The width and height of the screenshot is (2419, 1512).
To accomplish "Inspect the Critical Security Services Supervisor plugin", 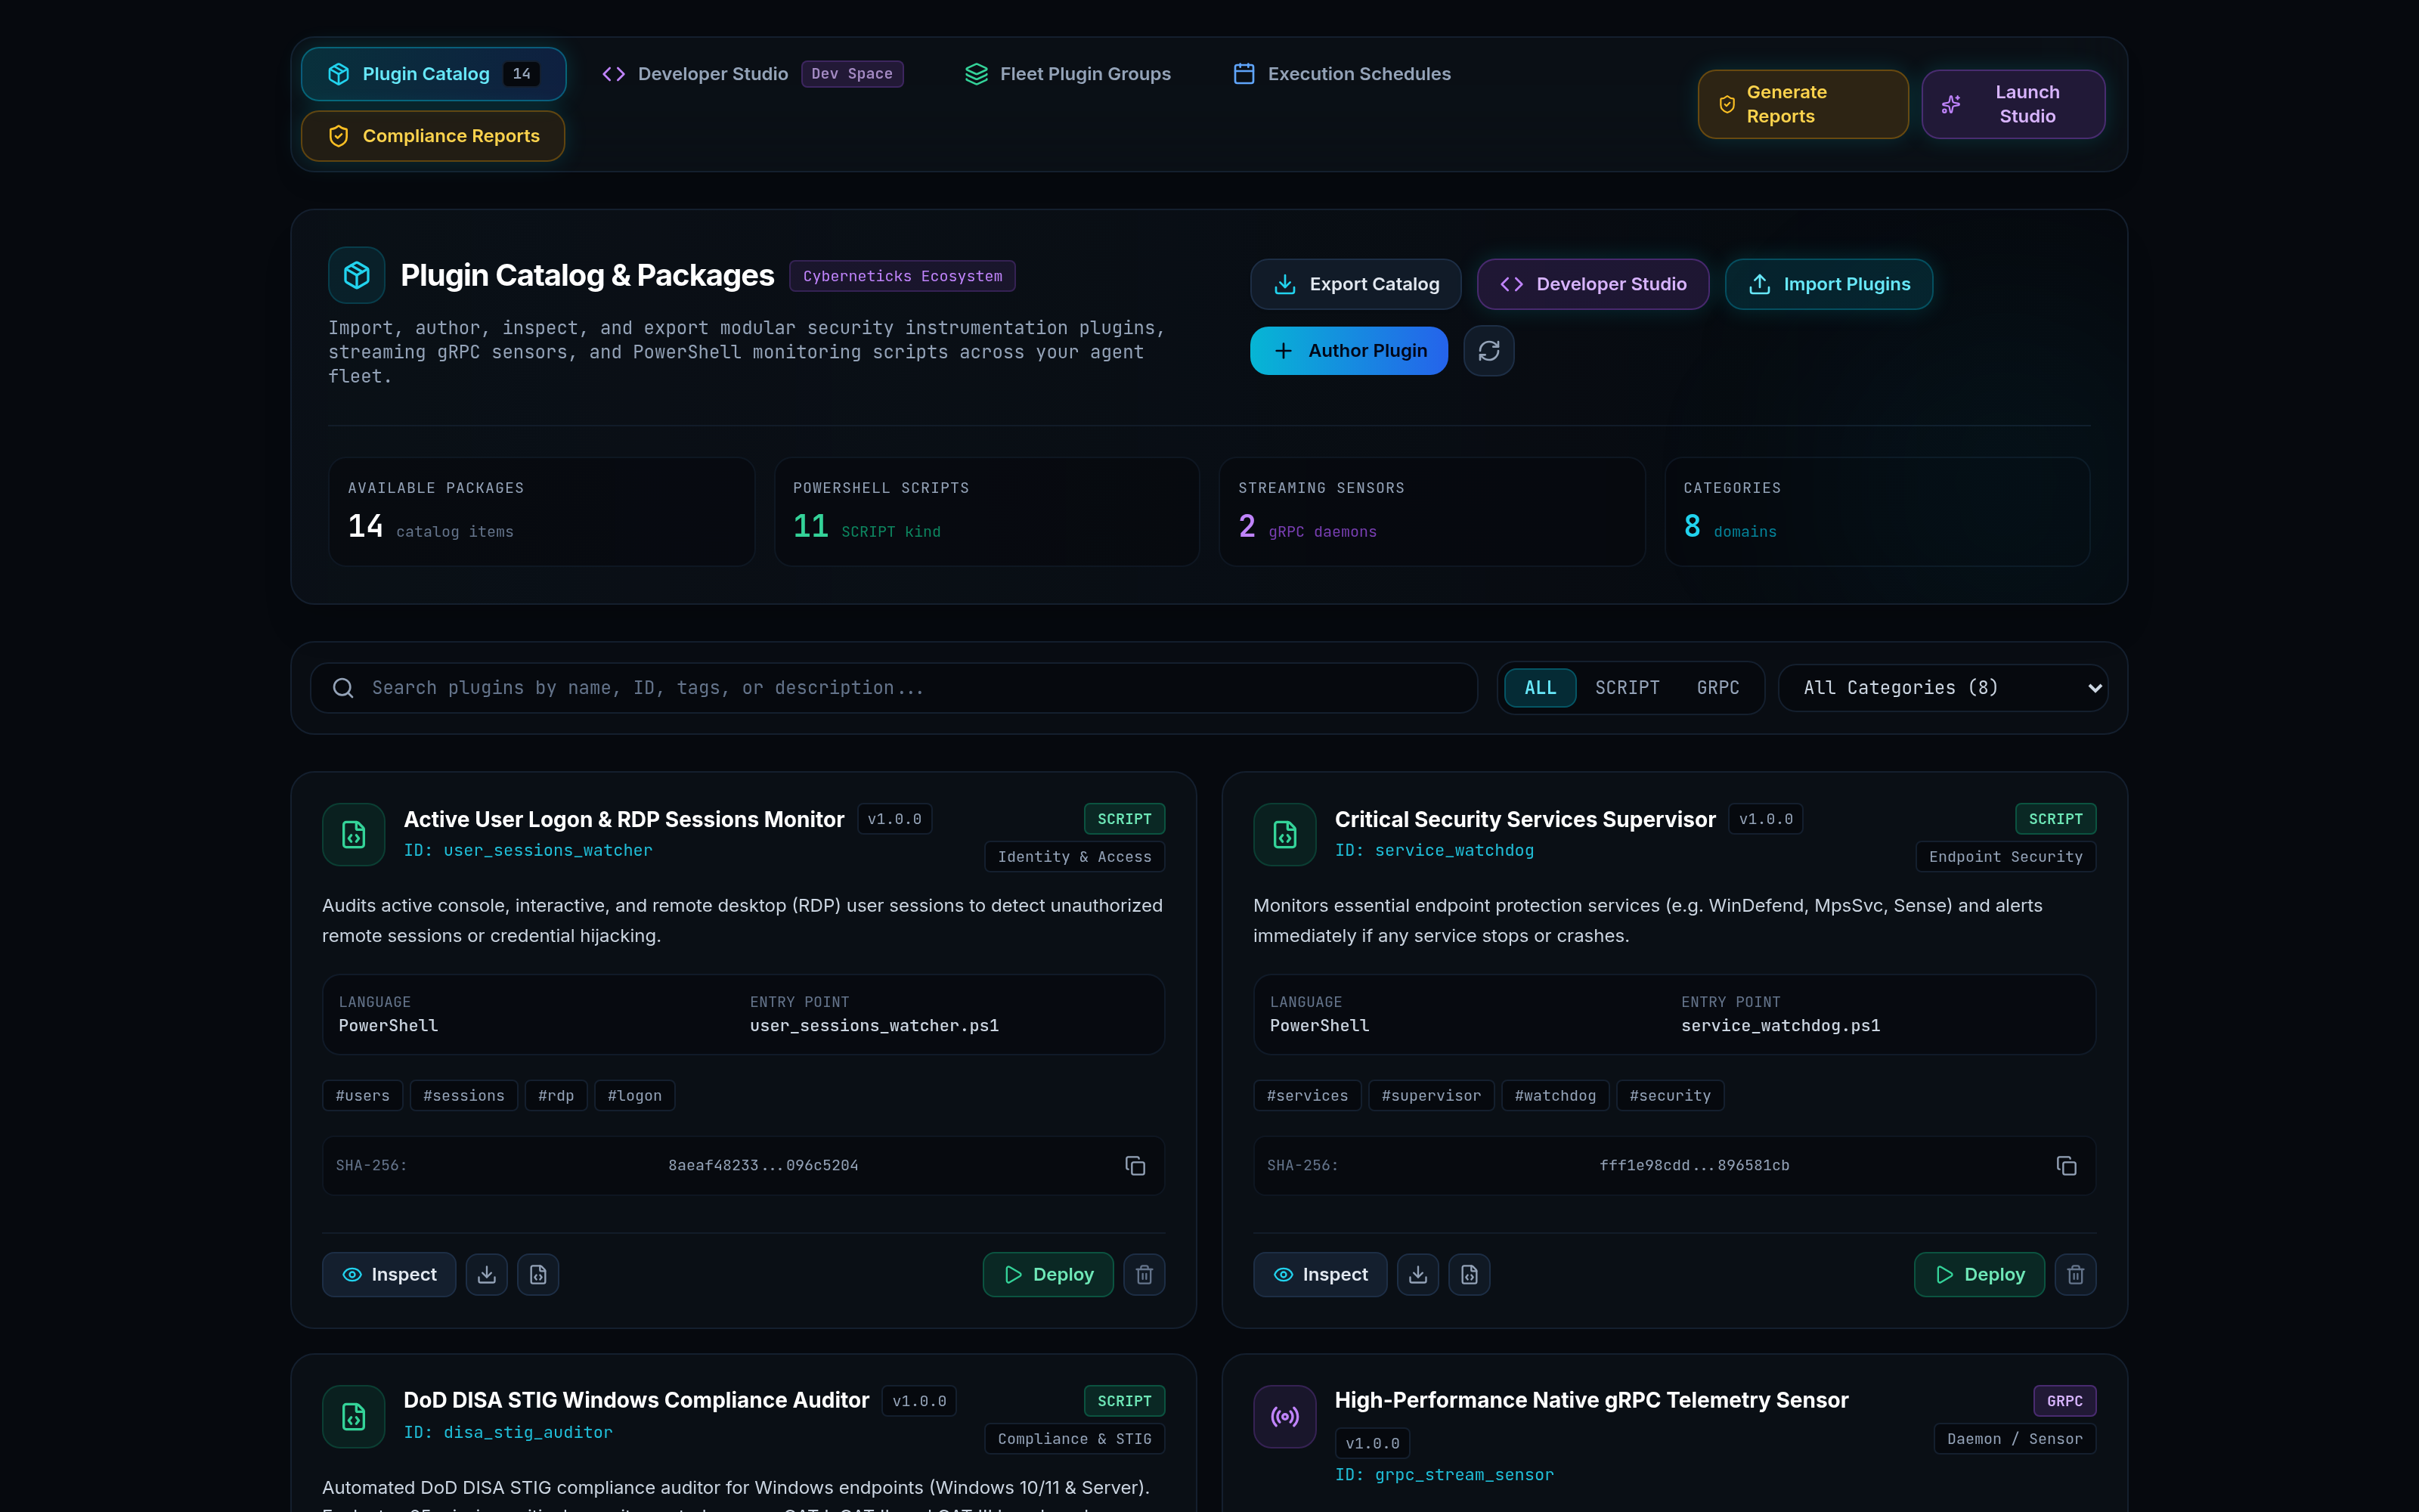I will point(1321,1275).
